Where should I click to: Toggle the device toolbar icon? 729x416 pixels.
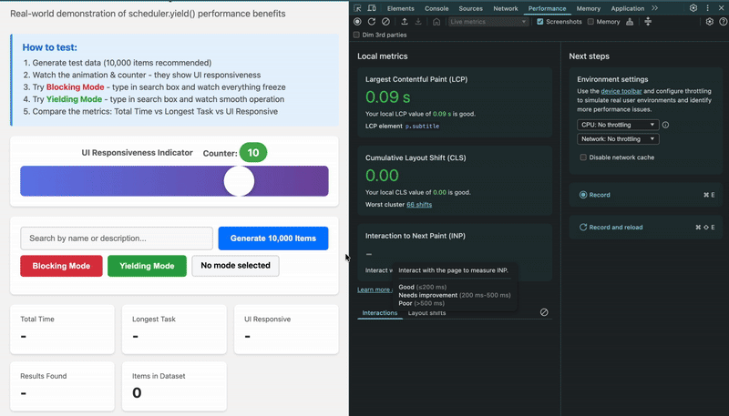[372, 8]
